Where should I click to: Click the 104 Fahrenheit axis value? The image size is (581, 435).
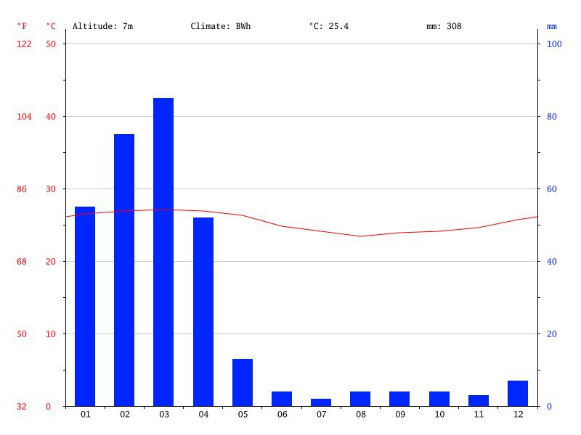coord(24,117)
